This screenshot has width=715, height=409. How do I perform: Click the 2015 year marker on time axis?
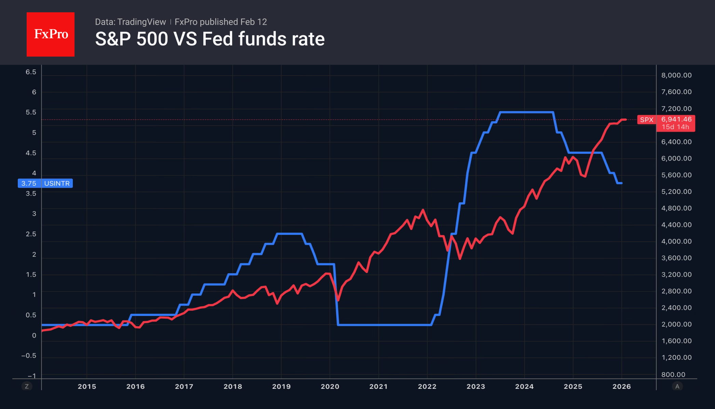click(87, 386)
